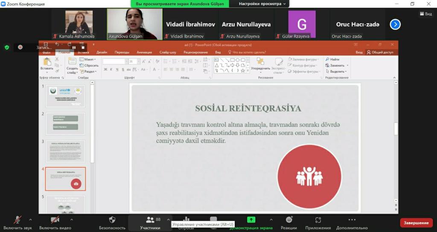Open the Безопасность shield menu
The image size is (437, 232).
(112, 223)
